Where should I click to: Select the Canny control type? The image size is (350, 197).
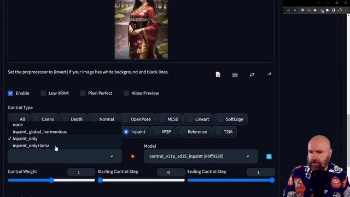point(44,119)
